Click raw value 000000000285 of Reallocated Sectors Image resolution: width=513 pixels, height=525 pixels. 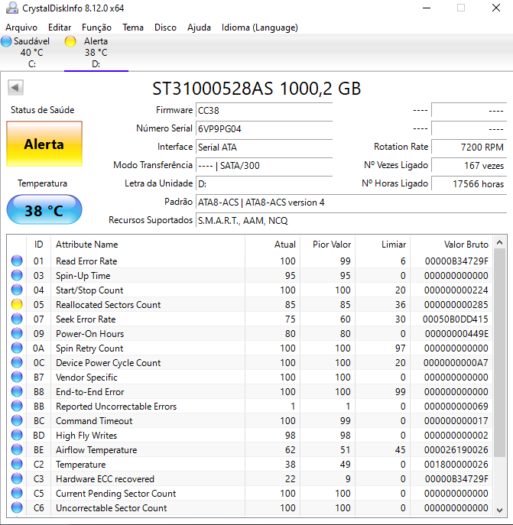pos(456,305)
